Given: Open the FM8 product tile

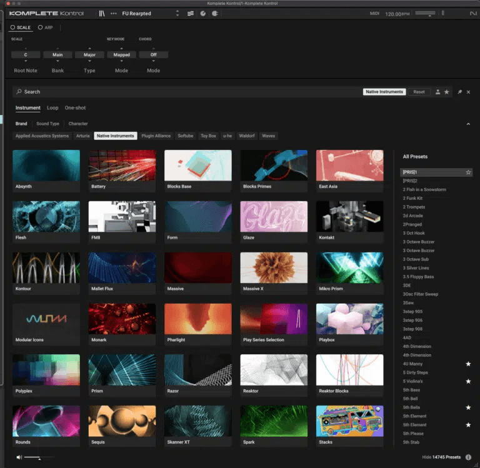Looking at the screenshot, I should click(x=122, y=222).
